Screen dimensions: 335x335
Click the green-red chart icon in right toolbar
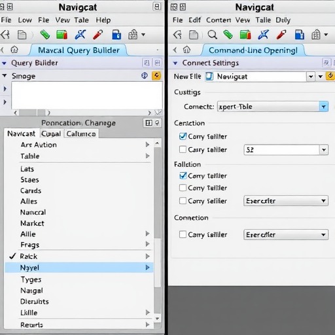(245, 35)
